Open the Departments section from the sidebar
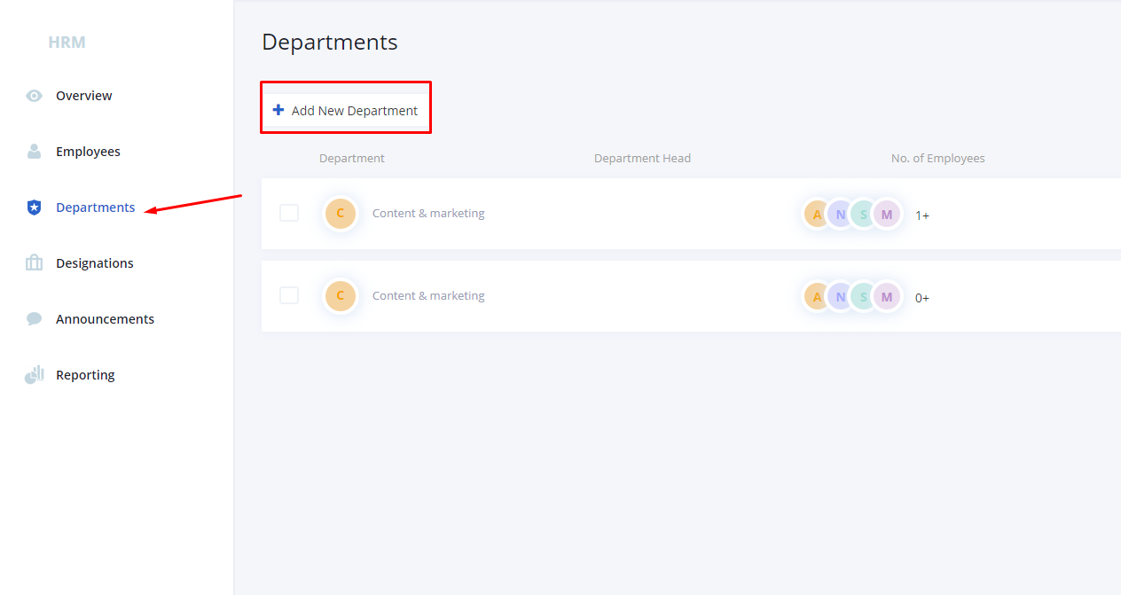 tap(95, 207)
